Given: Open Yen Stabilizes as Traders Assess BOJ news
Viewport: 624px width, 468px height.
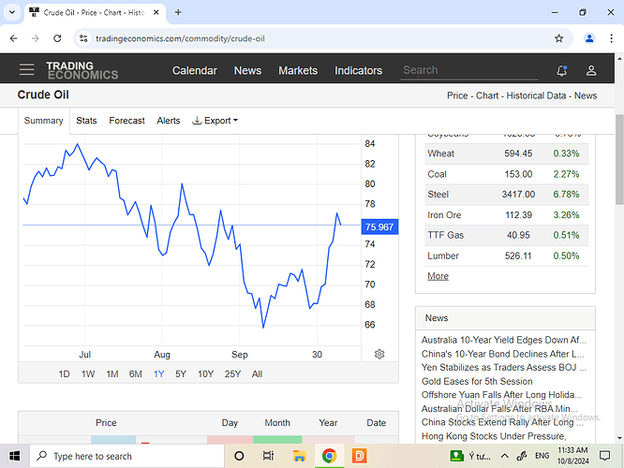Looking at the screenshot, I should 503,368.
